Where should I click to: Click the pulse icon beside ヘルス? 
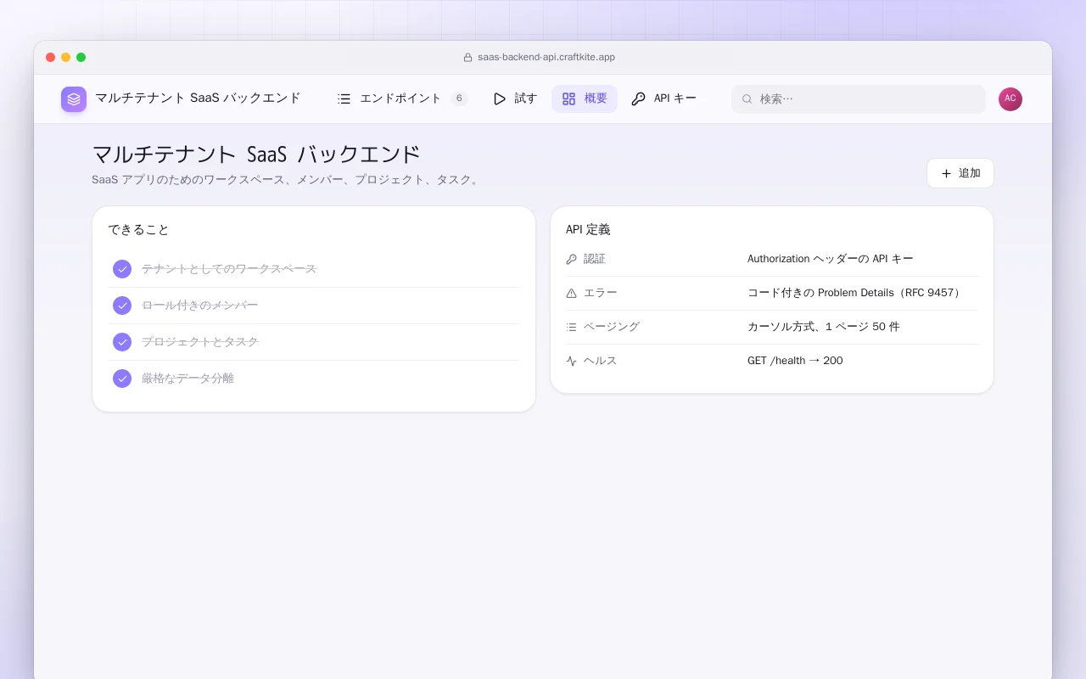click(571, 361)
